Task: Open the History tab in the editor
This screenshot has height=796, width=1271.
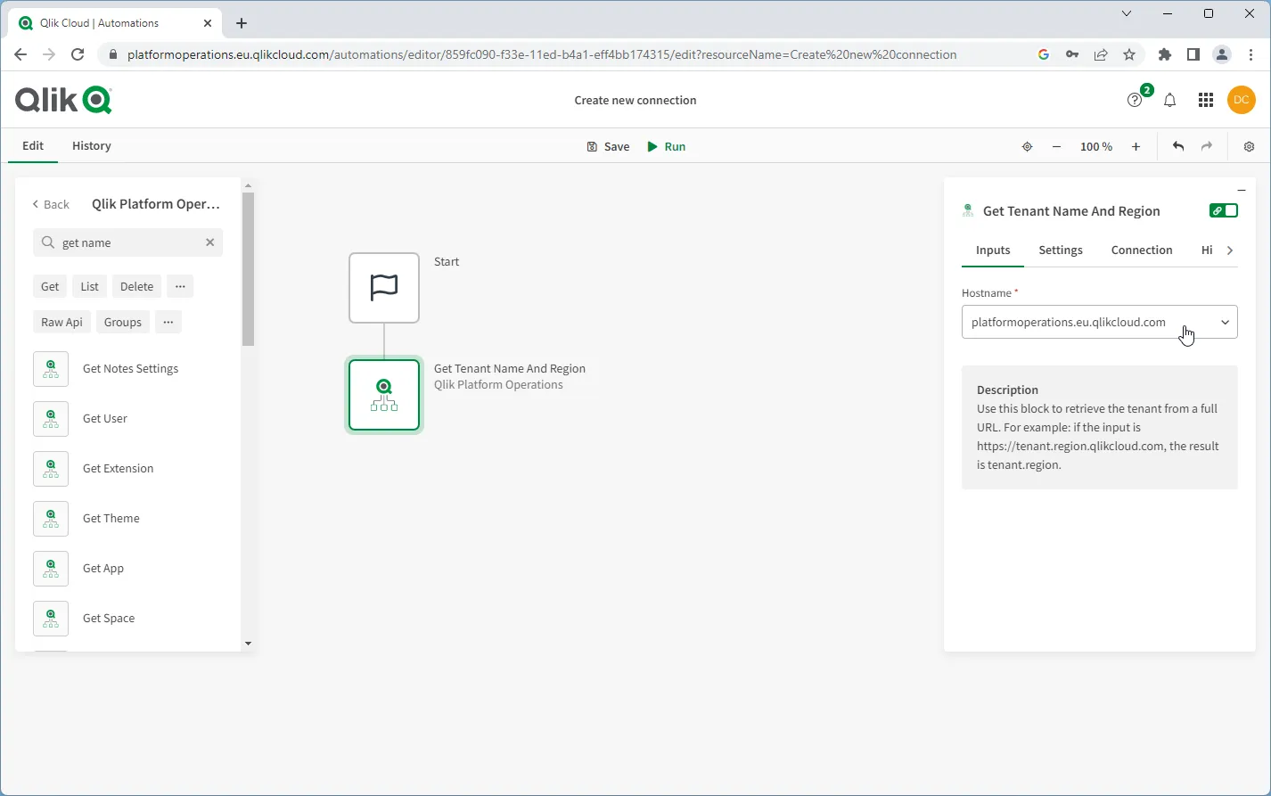Action: pyautogui.click(x=91, y=145)
